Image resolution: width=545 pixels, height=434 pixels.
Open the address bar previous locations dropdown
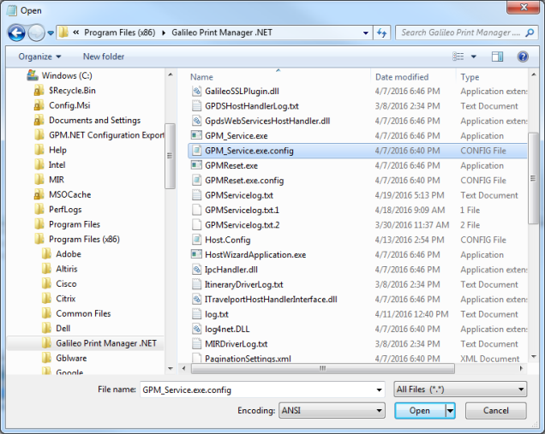coord(366,33)
